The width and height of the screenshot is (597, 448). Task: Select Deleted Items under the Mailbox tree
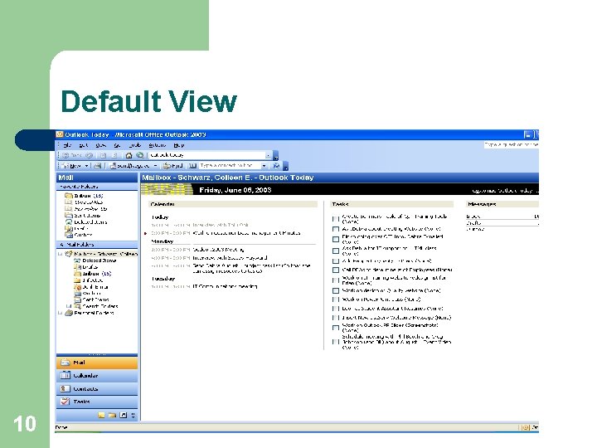(95, 261)
